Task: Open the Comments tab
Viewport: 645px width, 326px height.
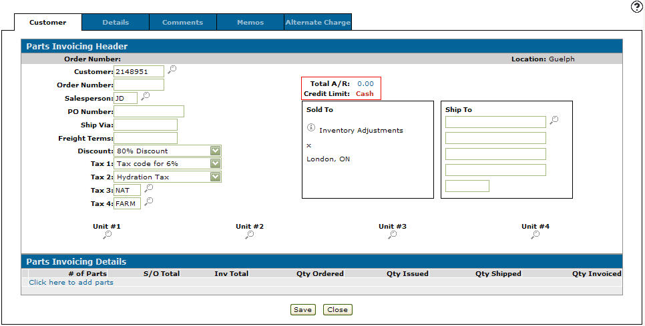Action: coord(183,23)
